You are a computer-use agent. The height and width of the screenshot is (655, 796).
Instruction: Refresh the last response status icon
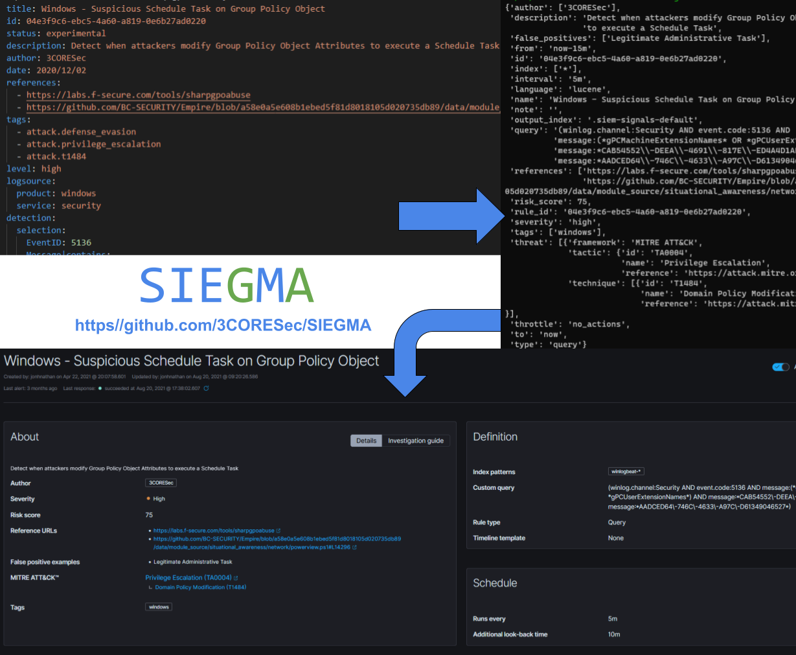(206, 389)
